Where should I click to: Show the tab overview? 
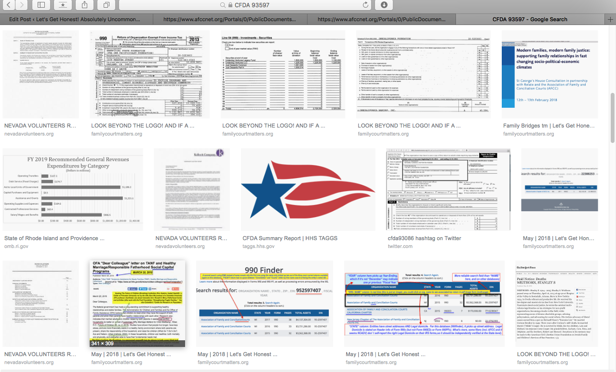pos(107,5)
